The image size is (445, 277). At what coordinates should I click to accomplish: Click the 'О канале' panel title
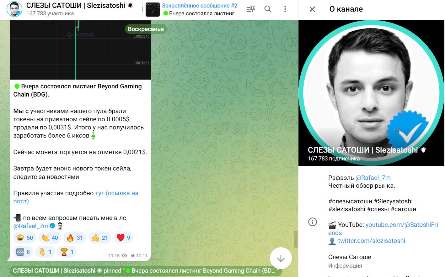click(x=346, y=9)
